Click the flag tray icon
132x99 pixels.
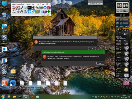point(98,97)
